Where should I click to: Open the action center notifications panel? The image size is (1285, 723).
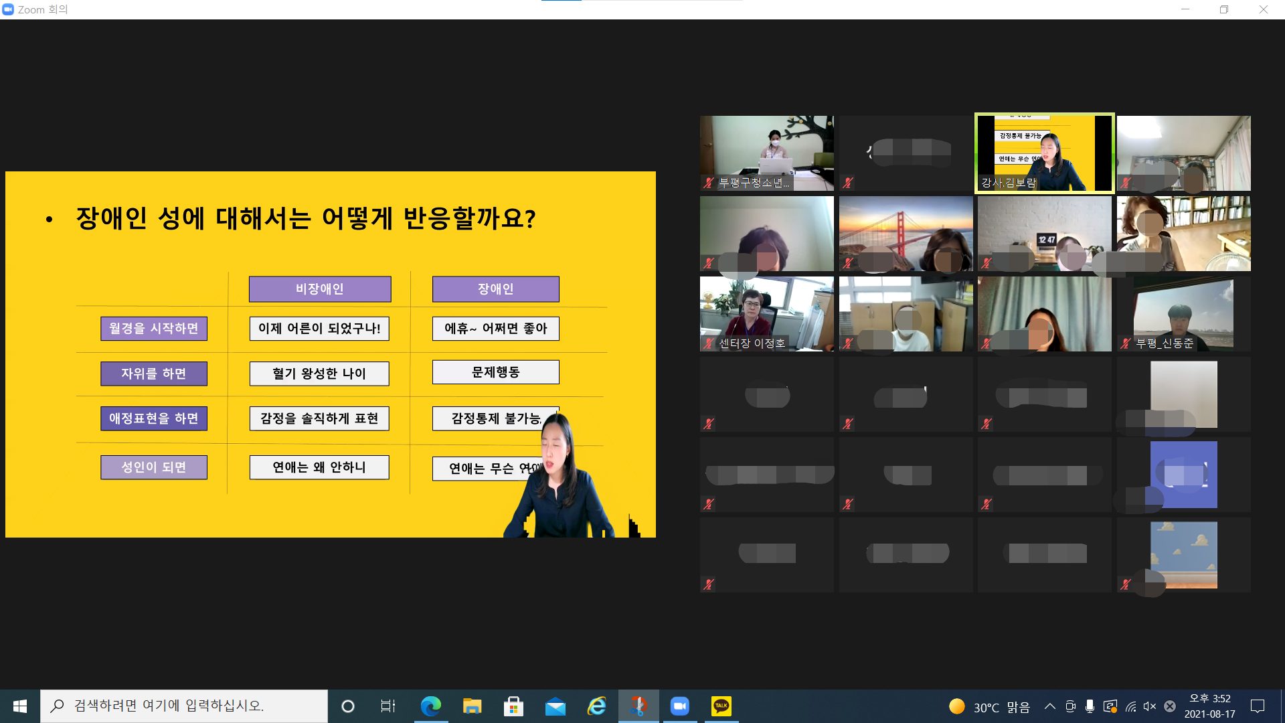point(1257,706)
